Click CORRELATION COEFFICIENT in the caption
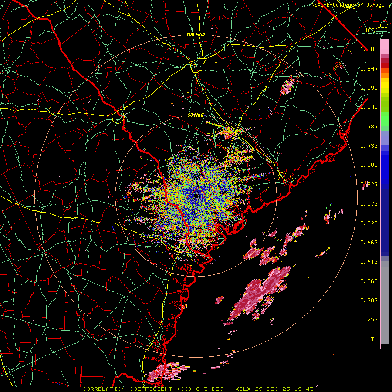 [127, 389]
